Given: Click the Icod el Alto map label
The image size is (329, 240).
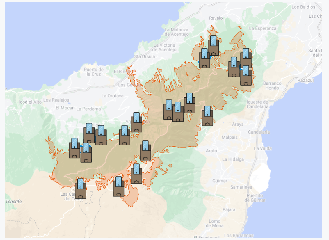Looking at the screenshot, I should point(30,102).
